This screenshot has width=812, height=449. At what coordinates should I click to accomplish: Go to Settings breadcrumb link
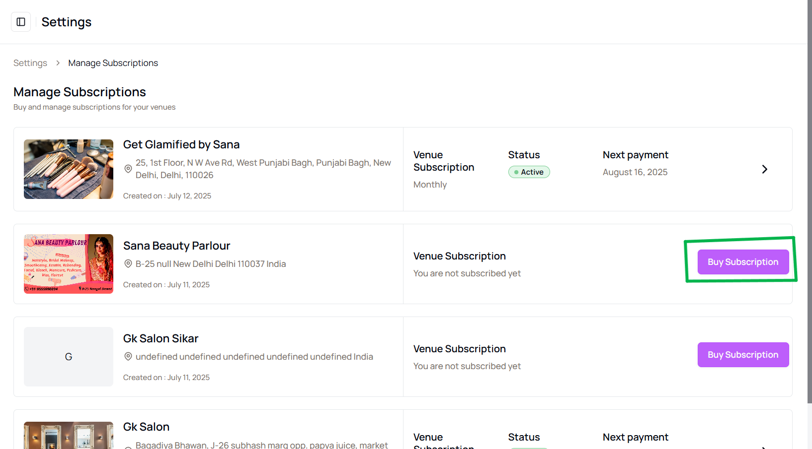pos(30,63)
